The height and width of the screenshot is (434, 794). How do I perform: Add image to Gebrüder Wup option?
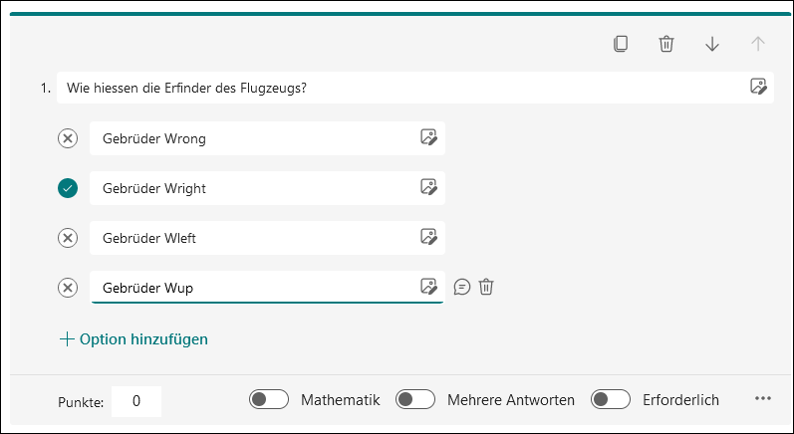(428, 287)
